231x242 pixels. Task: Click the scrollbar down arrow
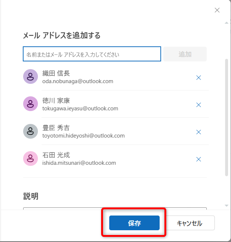click(x=227, y=205)
